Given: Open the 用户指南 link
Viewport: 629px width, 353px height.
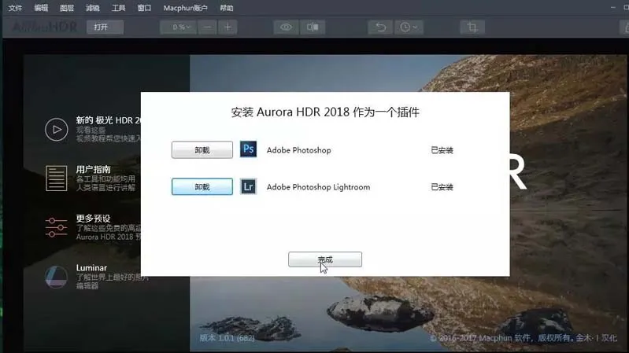Looking at the screenshot, I should (x=93, y=169).
